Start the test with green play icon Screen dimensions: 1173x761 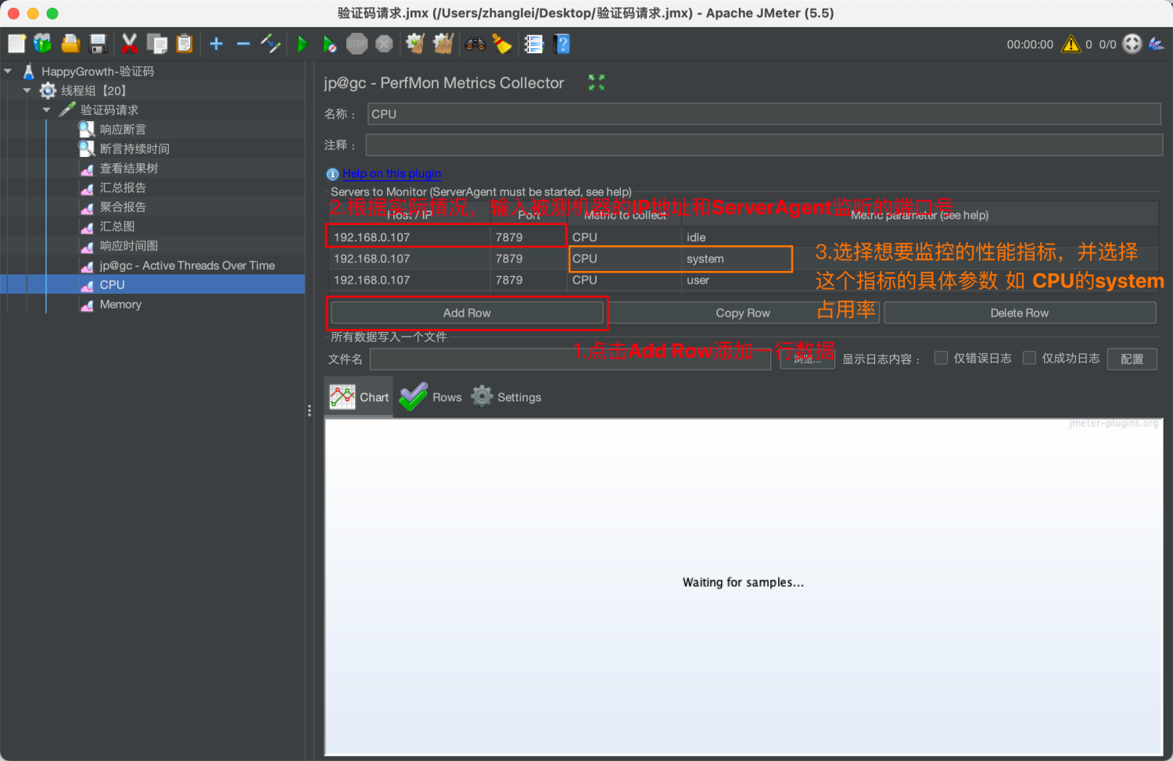tap(303, 44)
